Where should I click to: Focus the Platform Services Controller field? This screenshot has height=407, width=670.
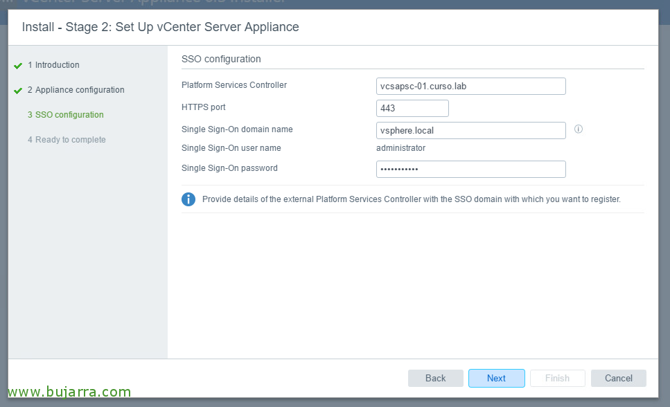pos(471,87)
